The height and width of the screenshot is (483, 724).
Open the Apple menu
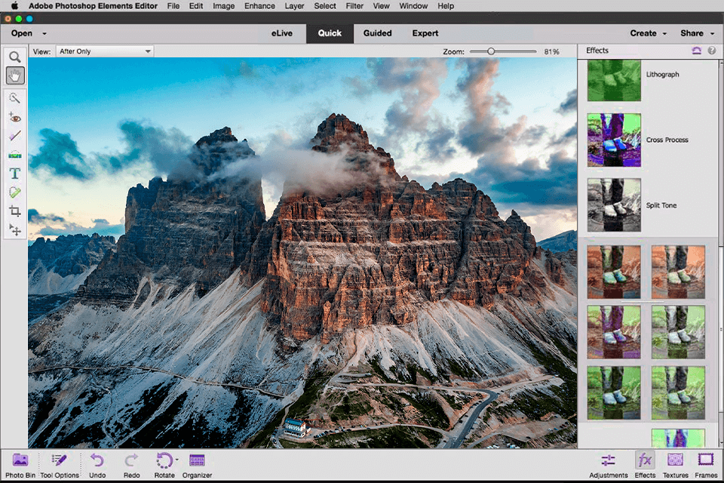point(14,6)
